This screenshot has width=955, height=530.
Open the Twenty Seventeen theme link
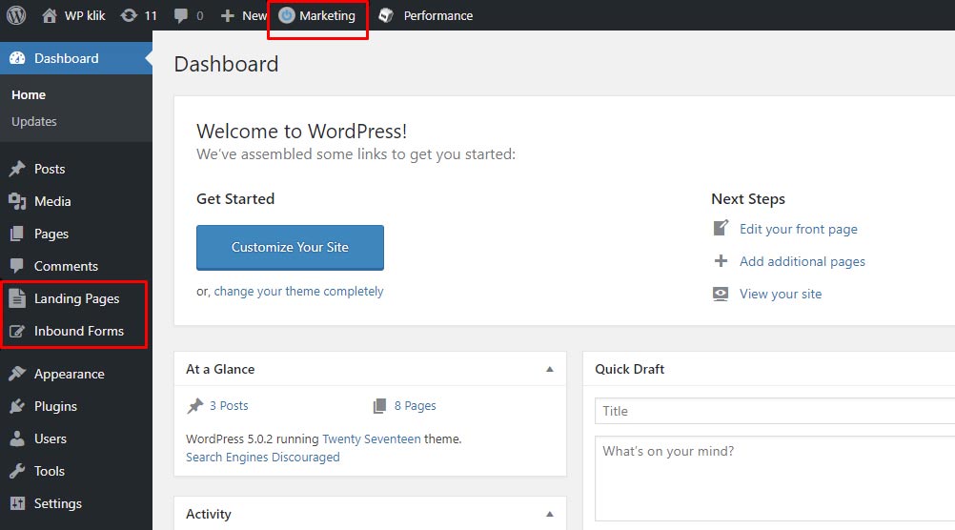coord(372,438)
